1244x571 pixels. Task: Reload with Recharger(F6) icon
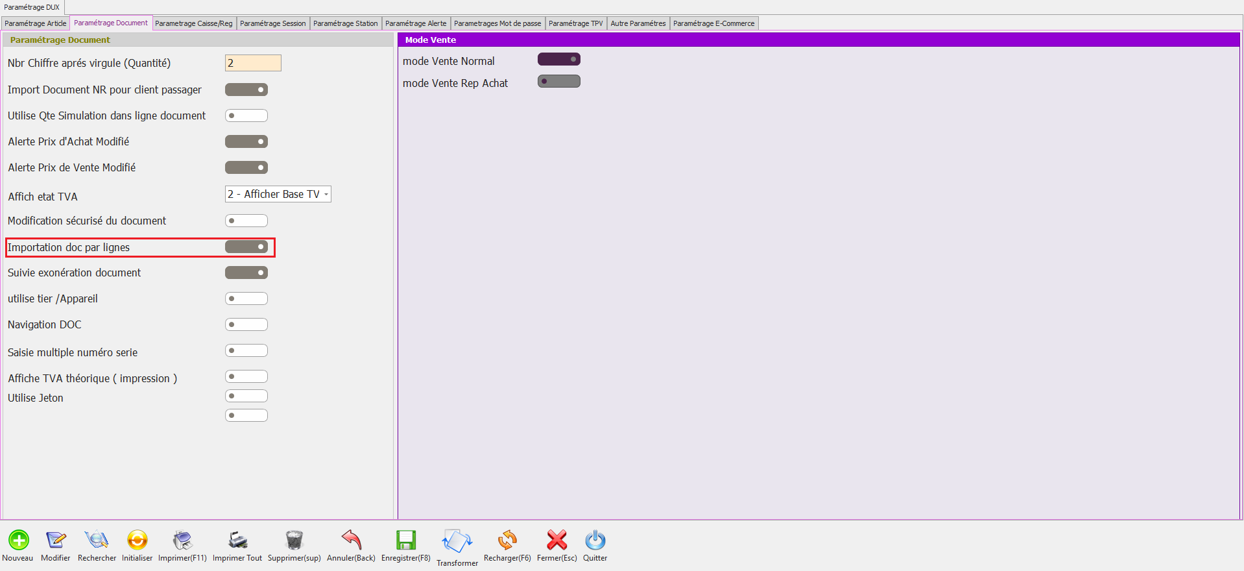(507, 540)
